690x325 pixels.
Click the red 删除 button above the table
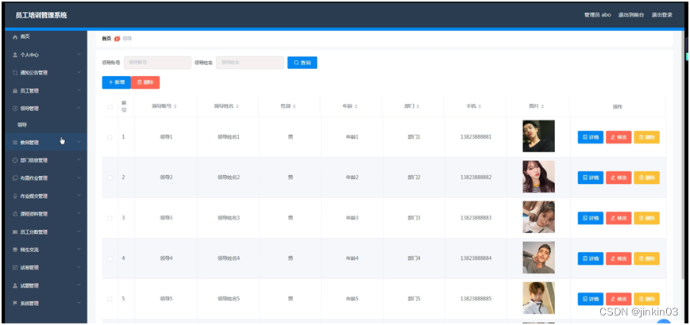click(145, 82)
